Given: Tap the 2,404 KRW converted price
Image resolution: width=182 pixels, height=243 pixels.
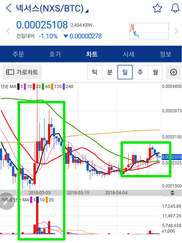Looking at the screenshot, I should coord(81,25).
